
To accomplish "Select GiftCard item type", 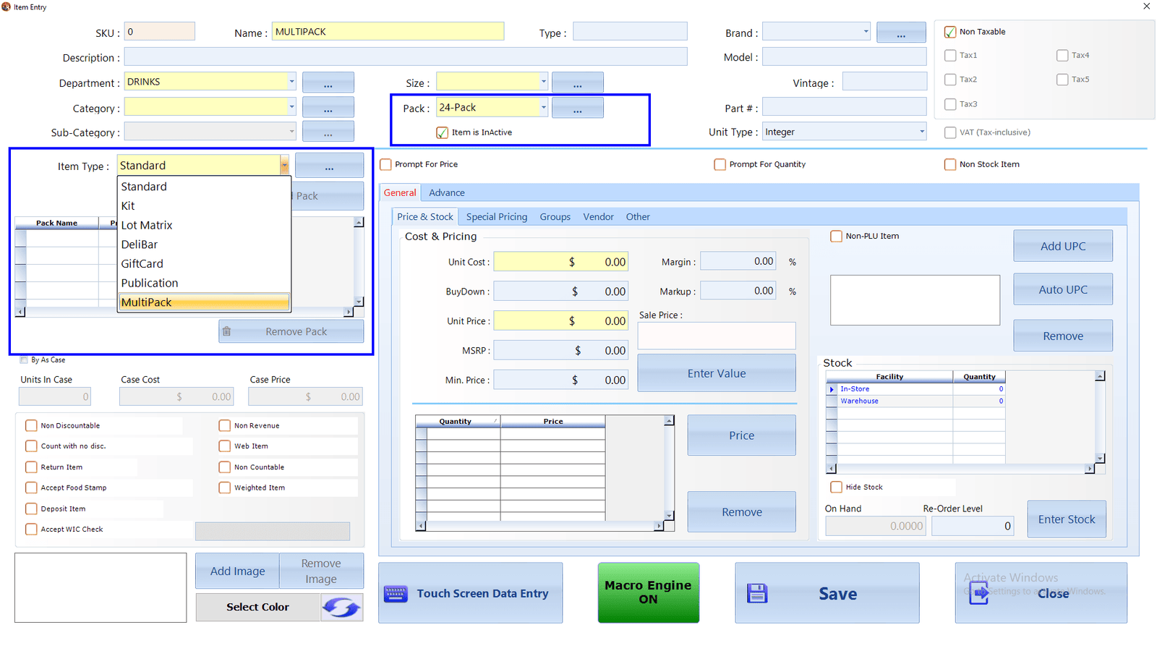I will [x=204, y=263].
